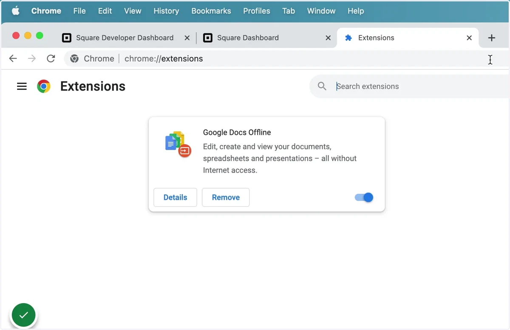The image size is (510, 330).
Task: Open a new tab with plus button
Action: [x=492, y=38]
